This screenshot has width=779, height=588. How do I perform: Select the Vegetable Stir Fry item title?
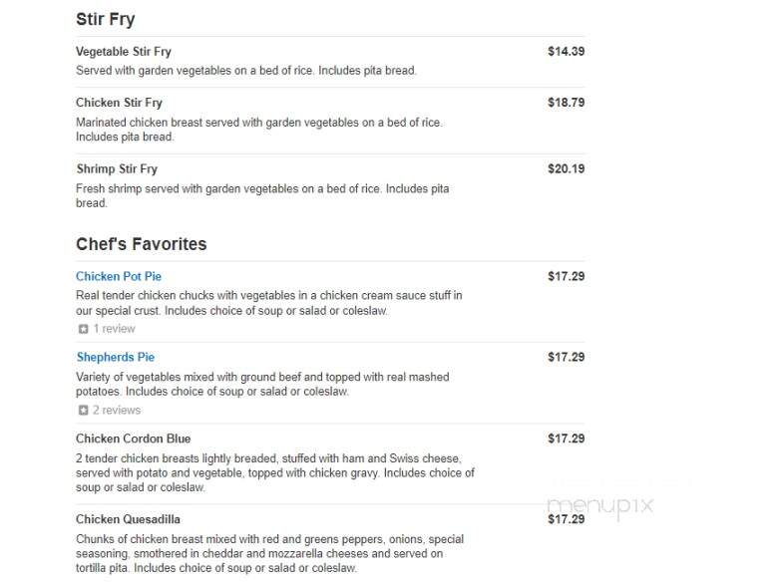[124, 52]
